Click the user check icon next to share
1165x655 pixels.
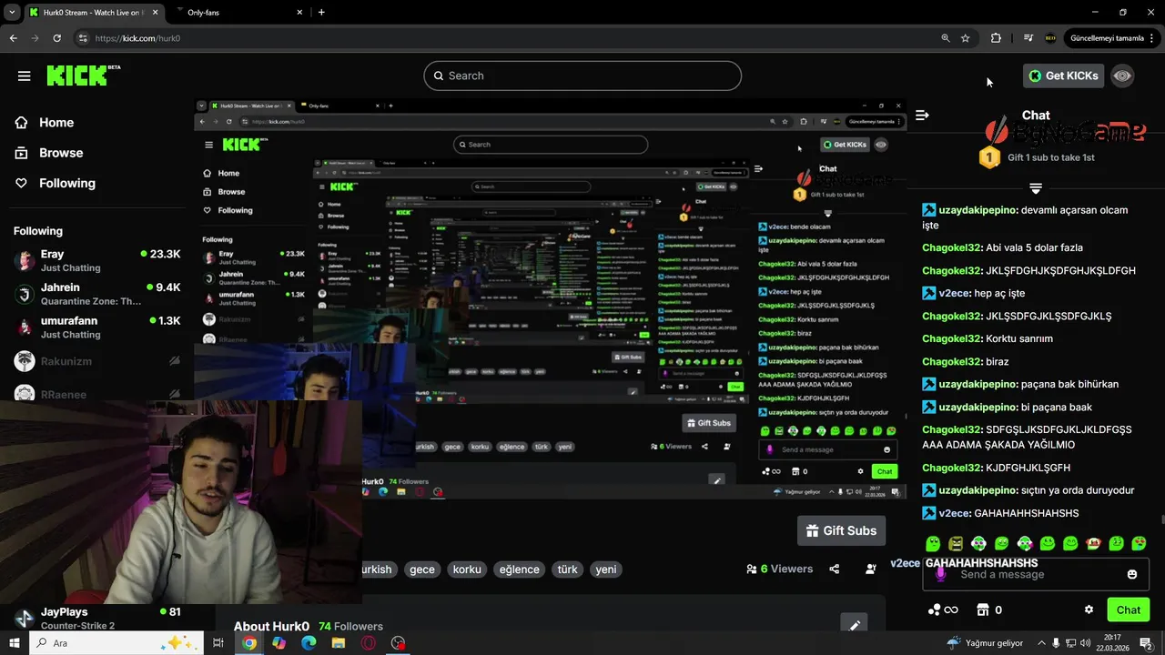(x=871, y=569)
